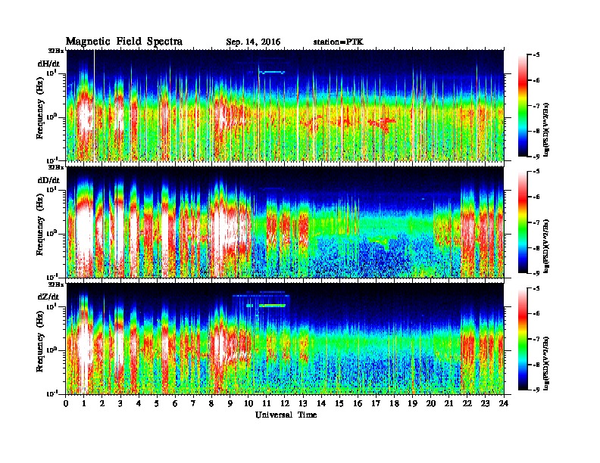Click the dZ/dt panel label
Screen dimensions: 600x463
(48, 297)
